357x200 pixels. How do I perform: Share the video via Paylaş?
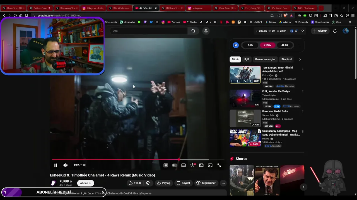pos(163,183)
